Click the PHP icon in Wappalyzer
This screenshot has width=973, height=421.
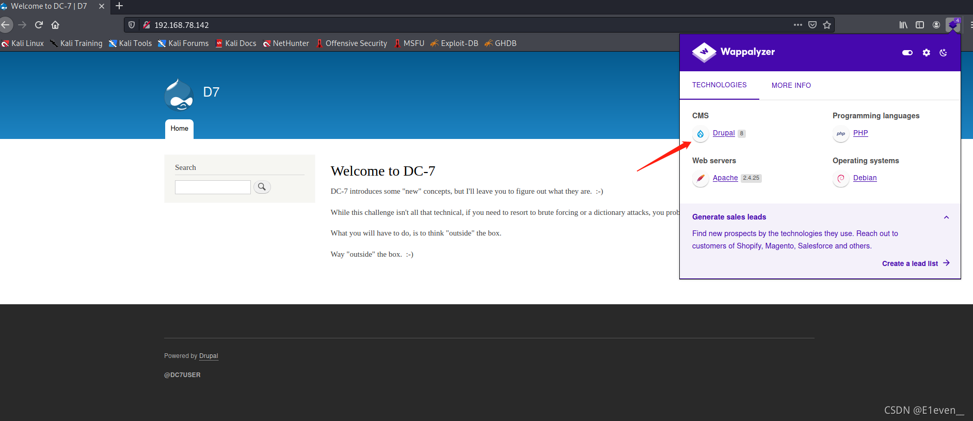click(x=841, y=134)
